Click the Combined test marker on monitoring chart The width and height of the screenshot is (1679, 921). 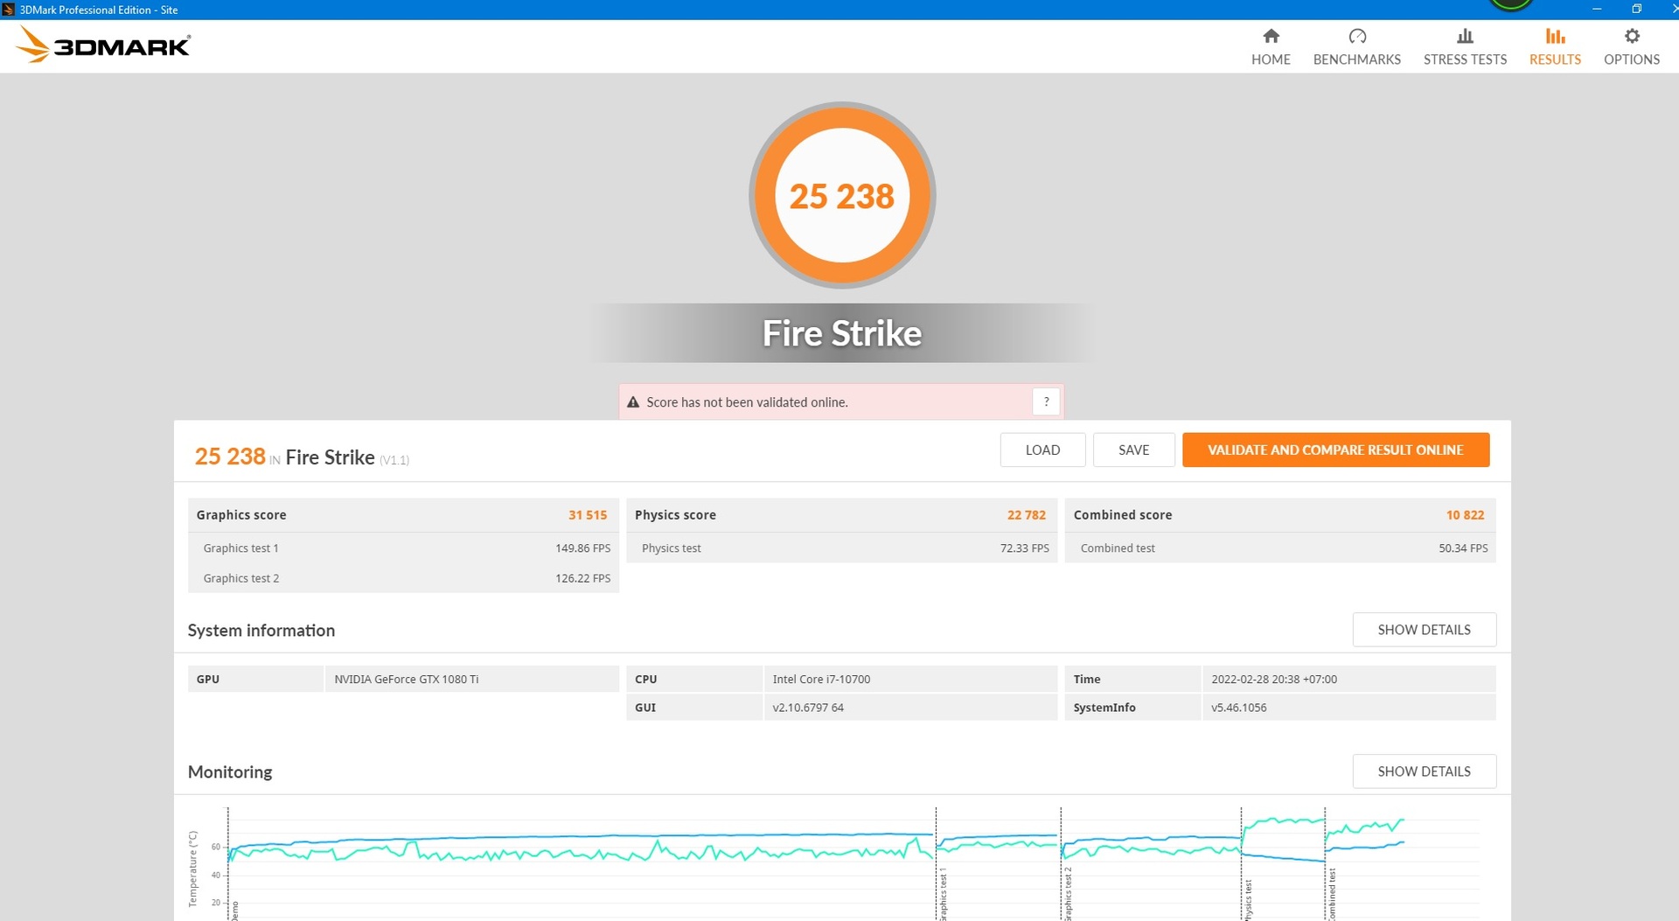click(x=1331, y=893)
